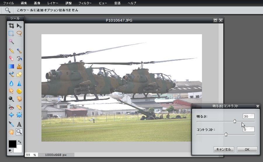Pick the Magic Wand tool
The image size is (263, 162).
(x=11, y=42)
